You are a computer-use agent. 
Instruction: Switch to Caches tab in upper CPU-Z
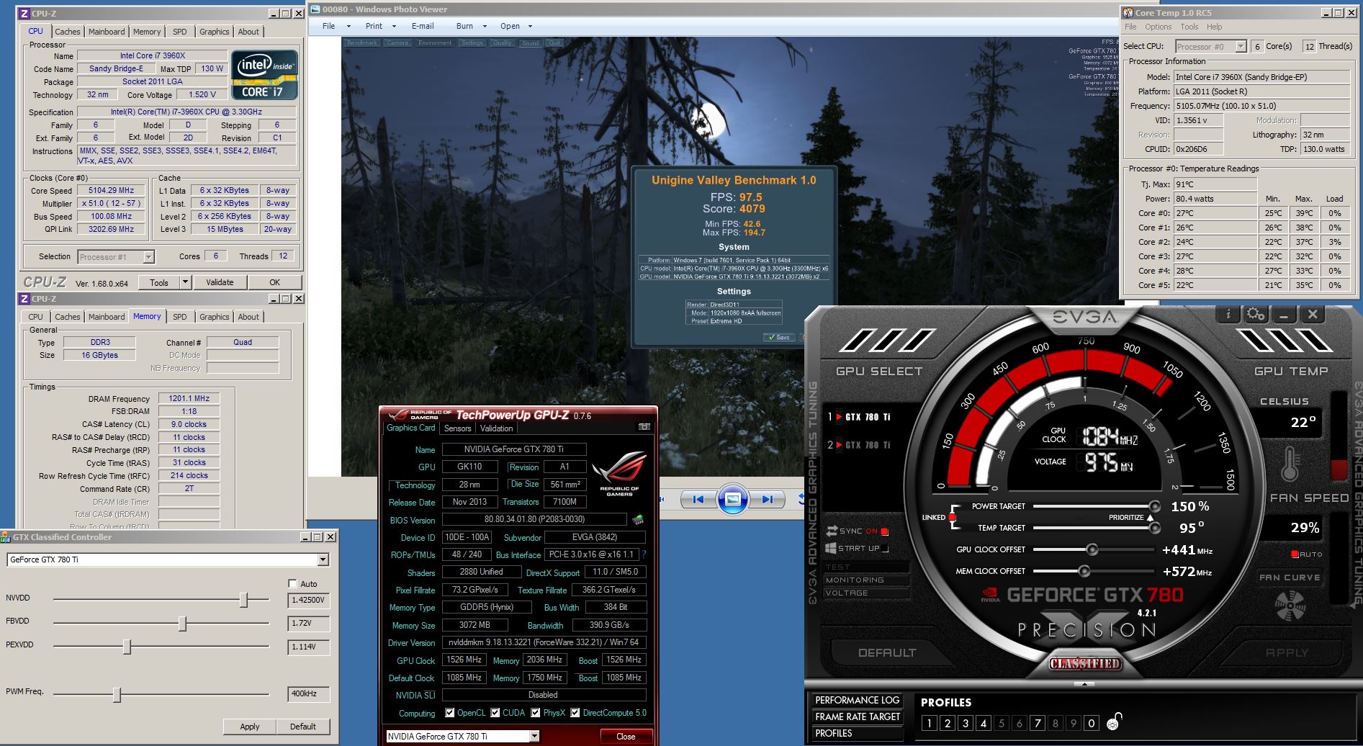pyautogui.click(x=68, y=32)
